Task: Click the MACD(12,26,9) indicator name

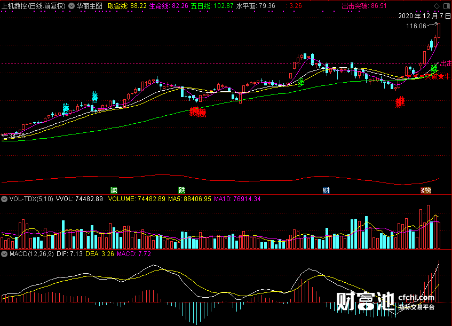Action: click(31, 254)
